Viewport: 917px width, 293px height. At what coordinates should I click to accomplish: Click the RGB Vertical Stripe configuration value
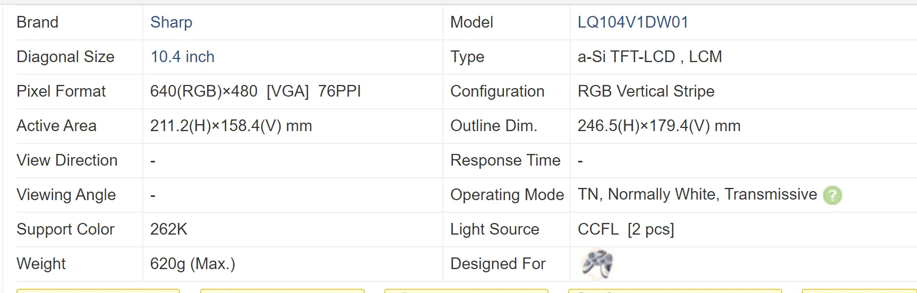pyautogui.click(x=646, y=91)
